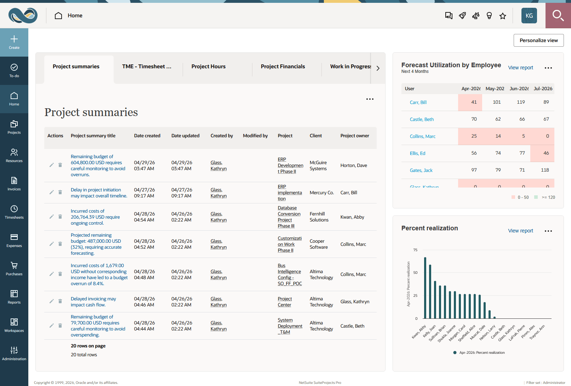Image resolution: width=571 pixels, height=386 pixels.
Task: Click the home icon in breadcrumb
Action: point(58,16)
